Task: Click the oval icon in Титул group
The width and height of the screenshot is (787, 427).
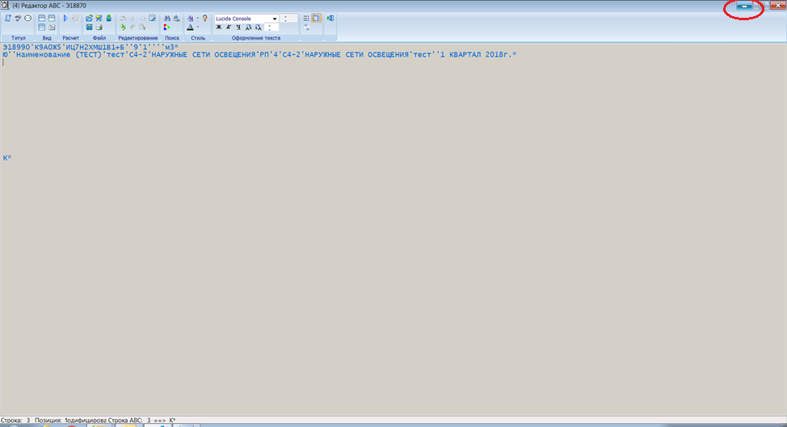Action: coord(27,18)
